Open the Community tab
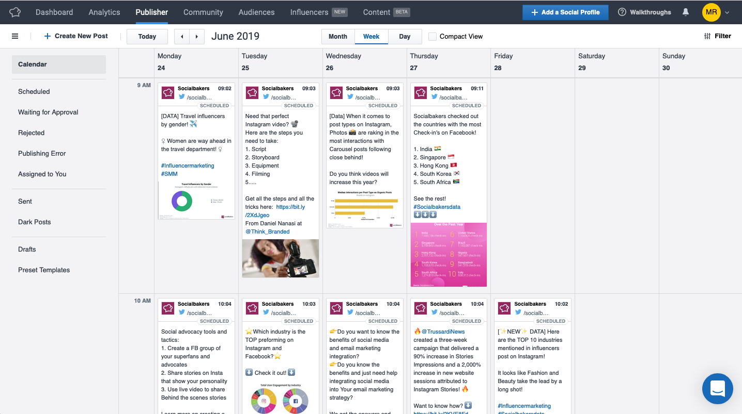 pyautogui.click(x=203, y=12)
